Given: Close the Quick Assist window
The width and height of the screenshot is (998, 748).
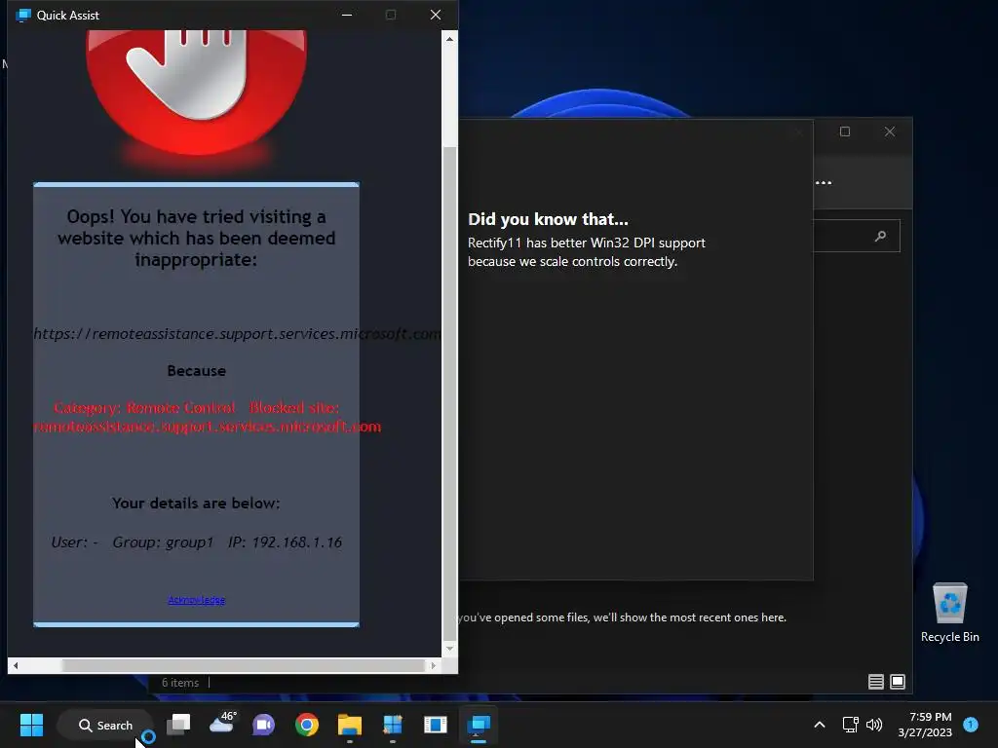Looking at the screenshot, I should [x=436, y=15].
